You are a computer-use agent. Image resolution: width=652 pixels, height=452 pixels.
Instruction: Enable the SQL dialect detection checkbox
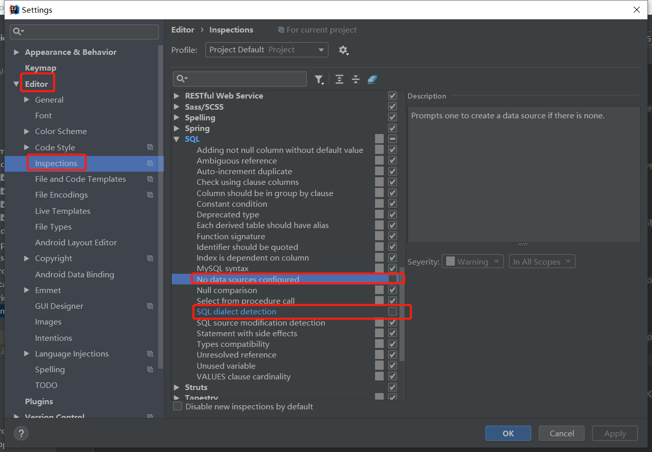(392, 311)
